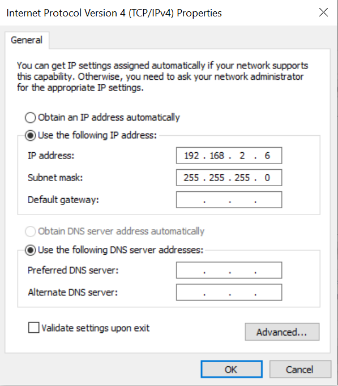This screenshot has width=338, height=386.
Task: Click the 168 octet of IP address
Action: pos(217,156)
